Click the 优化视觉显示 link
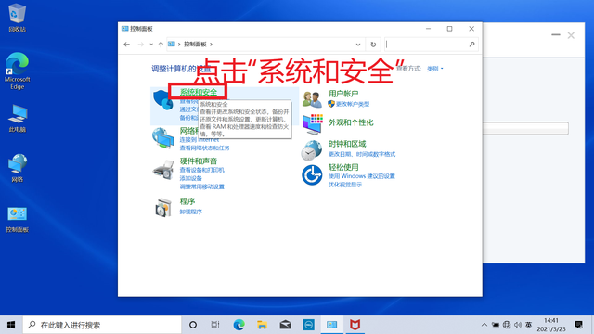The height and width of the screenshot is (334, 594). (345, 185)
